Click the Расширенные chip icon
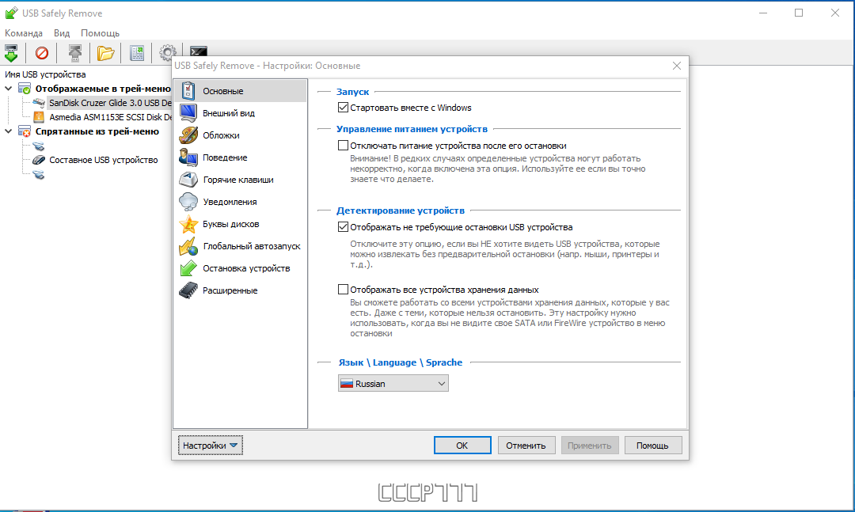This screenshot has width=855, height=512. click(x=188, y=290)
